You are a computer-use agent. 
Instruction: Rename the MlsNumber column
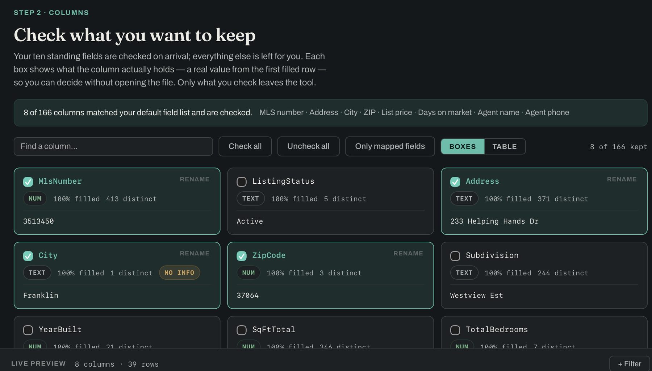(x=195, y=179)
